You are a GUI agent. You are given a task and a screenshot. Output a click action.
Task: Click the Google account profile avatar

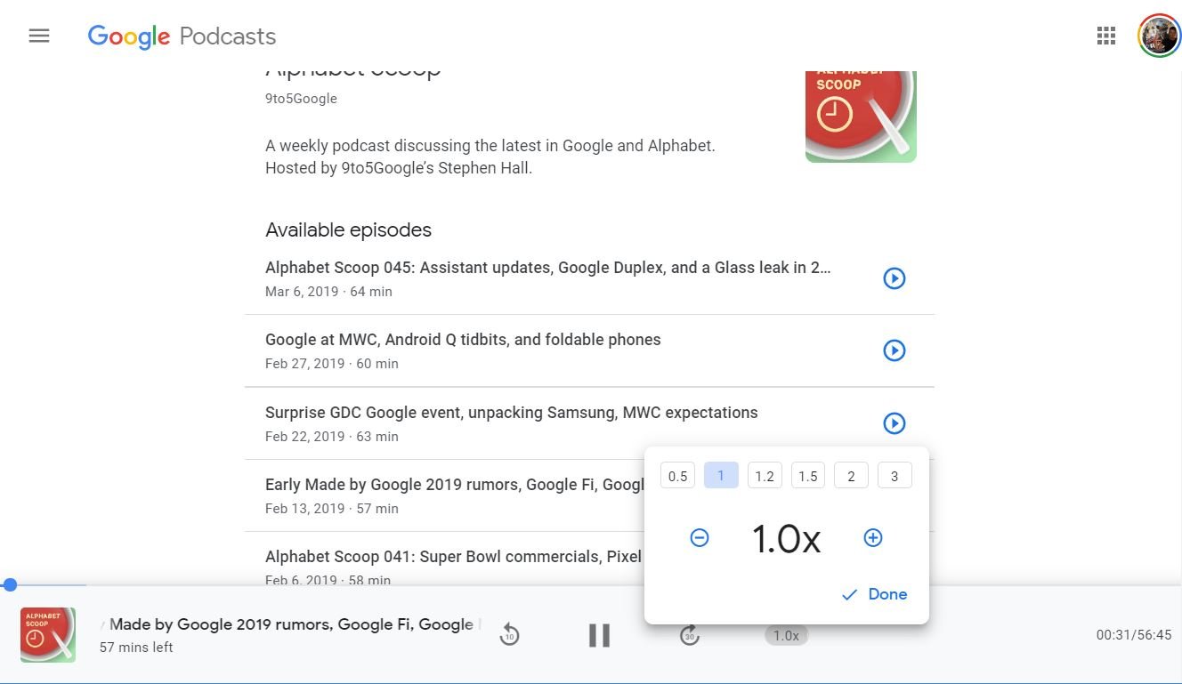pyautogui.click(x=1159, y=36)
